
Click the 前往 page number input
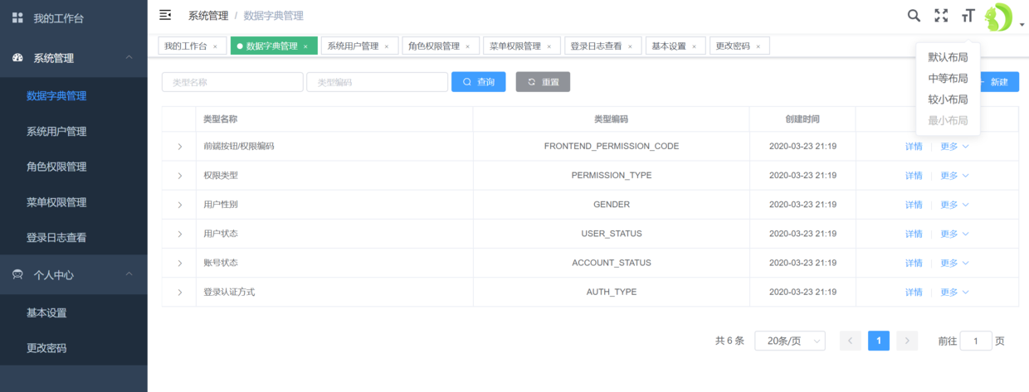click(976, 341)
